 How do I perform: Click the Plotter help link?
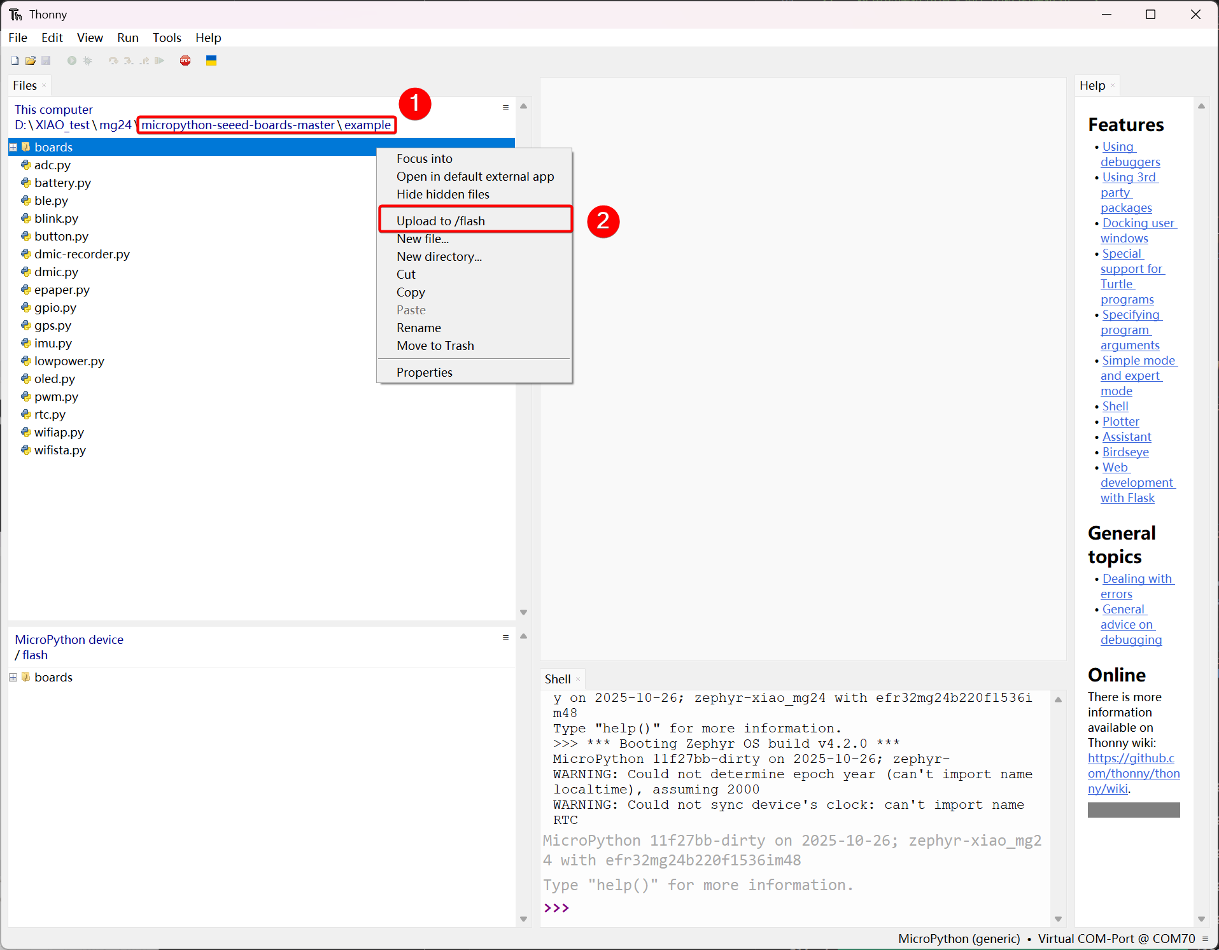pos(1120,421)
